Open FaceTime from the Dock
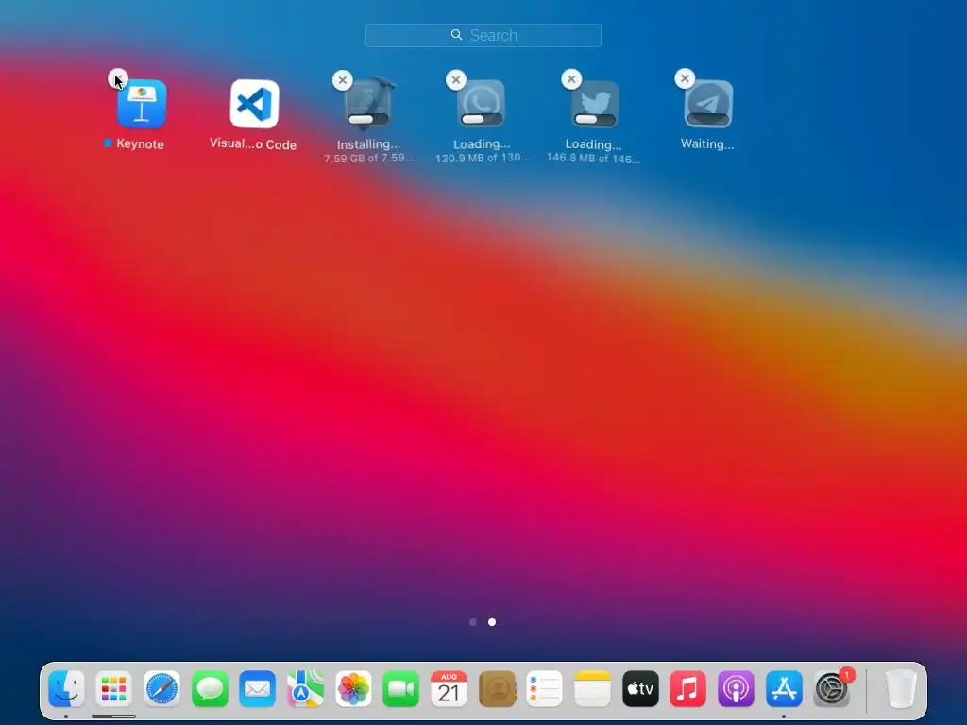This screenshot has height=725, width=967. (400, 688)
